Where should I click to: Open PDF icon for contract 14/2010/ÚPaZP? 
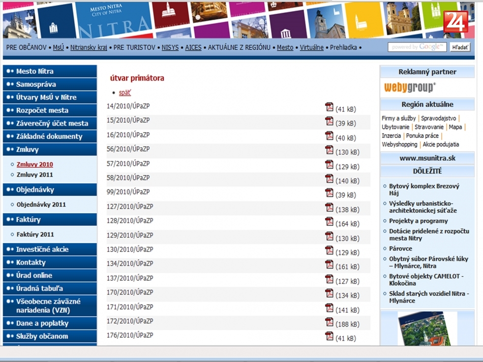(329, 107)
